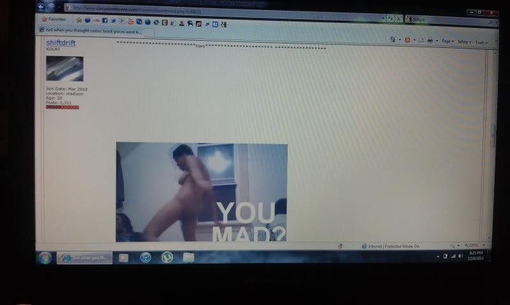Open the Safety dropdown menu
510x305 pixels.
pos(463,41)
